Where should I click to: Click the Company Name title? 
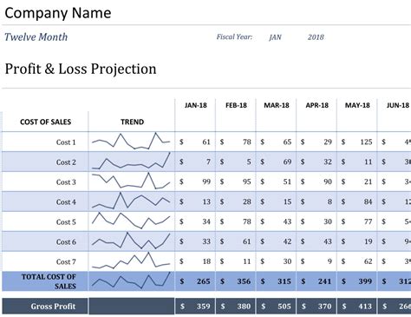point(58,13)
